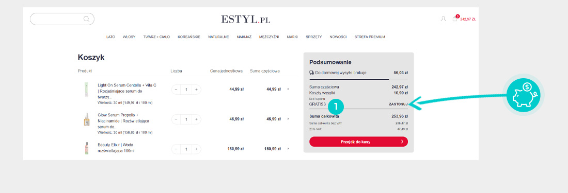Increase quantity of Glow Serum Propolis
Viewport: 568px width, 193px height.
coord(196,119)
